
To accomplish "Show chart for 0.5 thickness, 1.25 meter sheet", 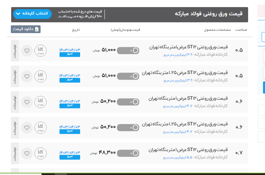I will coord(41,76).
